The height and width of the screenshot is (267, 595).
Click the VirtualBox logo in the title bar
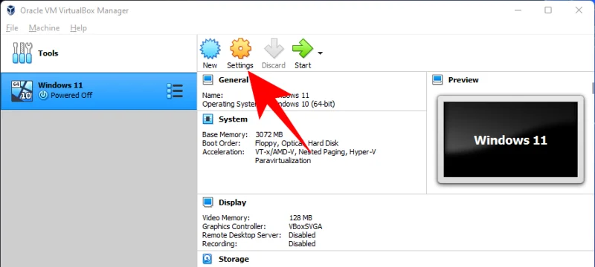tap(10, 10)
